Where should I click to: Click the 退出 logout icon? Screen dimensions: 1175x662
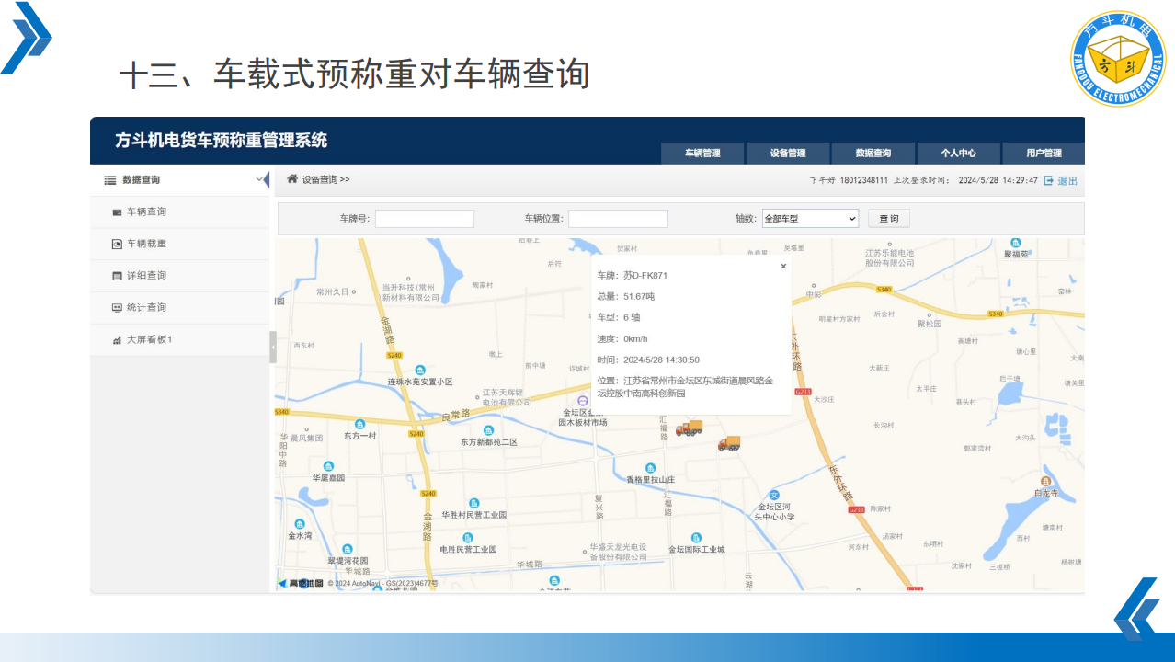(1048, 181)
